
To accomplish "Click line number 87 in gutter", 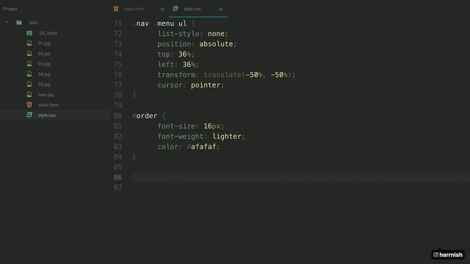I will (117, 188).
